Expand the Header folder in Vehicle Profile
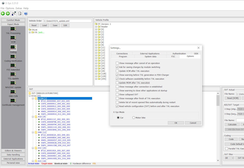This screenshot has height=168, width=244. (96, 27)
